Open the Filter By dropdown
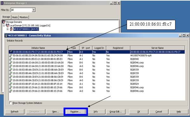 tap(34, 10)
